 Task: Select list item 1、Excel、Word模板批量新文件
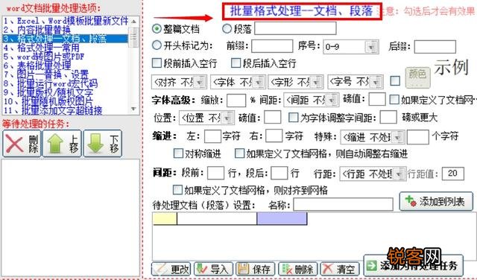(66, 21)
